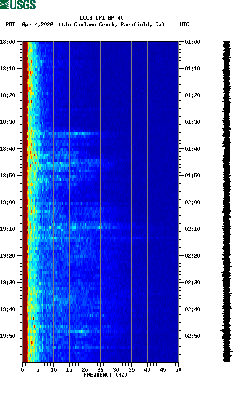
Task: Click the "PDT" timezone label
Action: (10, 25)
